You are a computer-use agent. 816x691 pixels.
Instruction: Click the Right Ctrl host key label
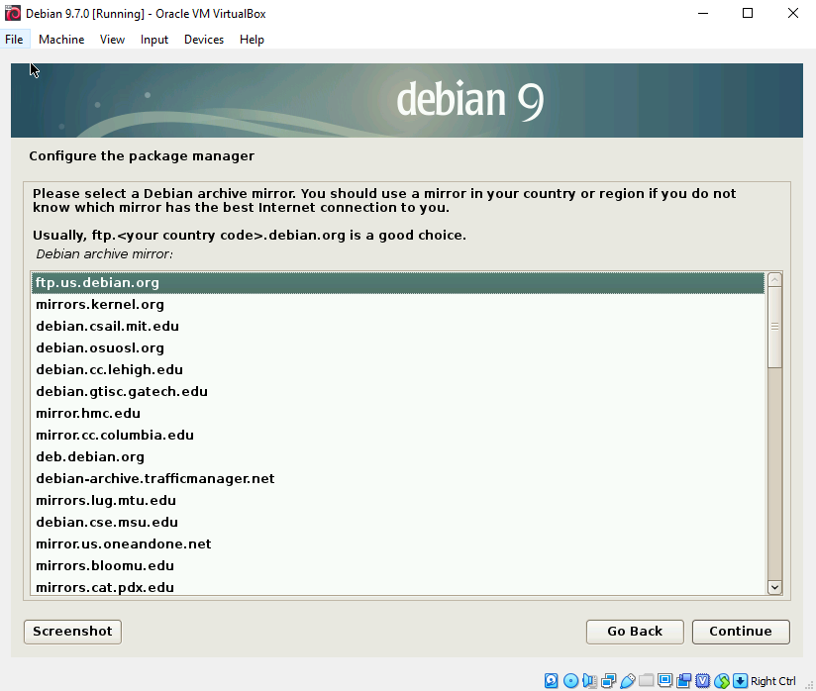point(773,681)
